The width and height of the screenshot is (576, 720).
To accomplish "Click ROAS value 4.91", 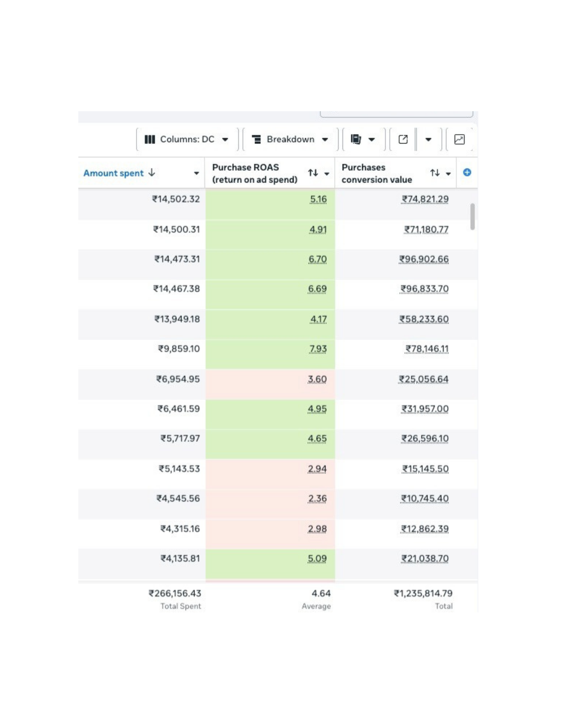I will tap(318, 229).
